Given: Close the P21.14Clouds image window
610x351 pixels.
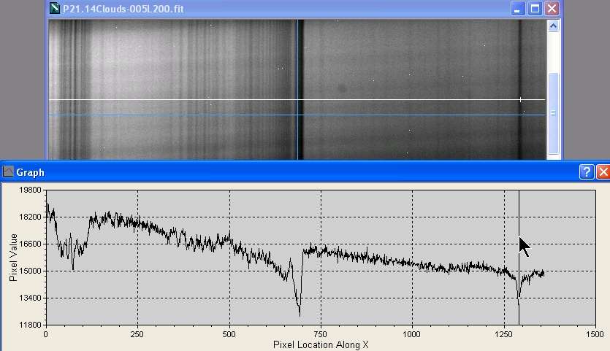Looking at the screenshot, I should click(x=552, y=9).
